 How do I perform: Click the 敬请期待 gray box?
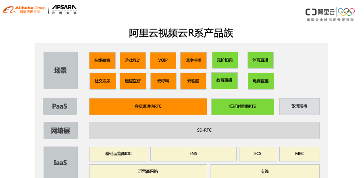coord(300,107)
